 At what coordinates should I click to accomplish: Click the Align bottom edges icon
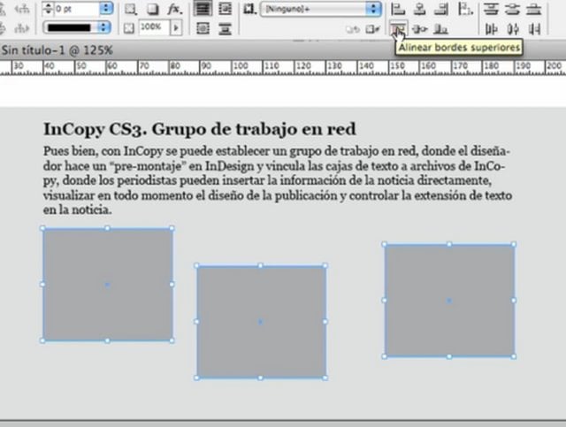440,29
